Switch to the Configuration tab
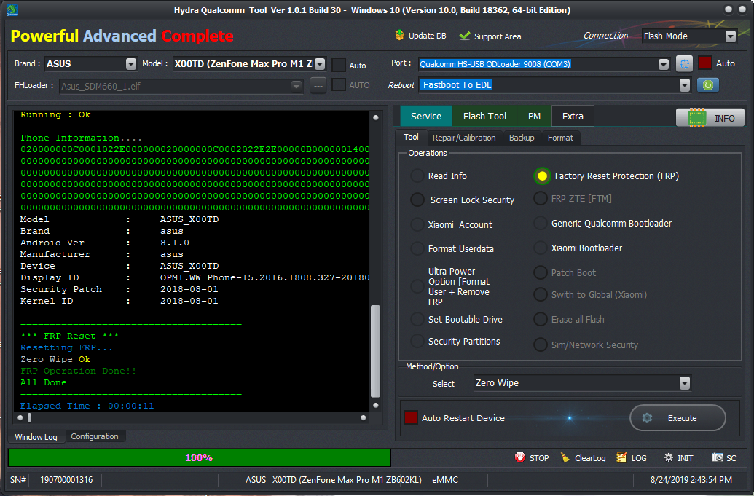The image size is (754, 496). tap(95, 436)
